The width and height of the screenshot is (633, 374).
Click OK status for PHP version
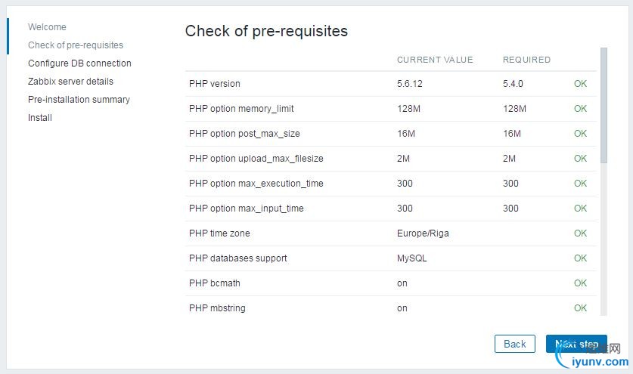(580, 84)
